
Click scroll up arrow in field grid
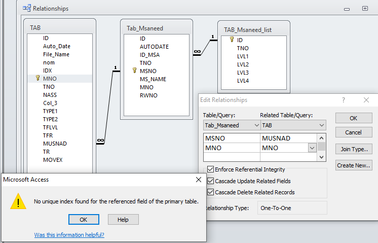click(x=321, y=138)
